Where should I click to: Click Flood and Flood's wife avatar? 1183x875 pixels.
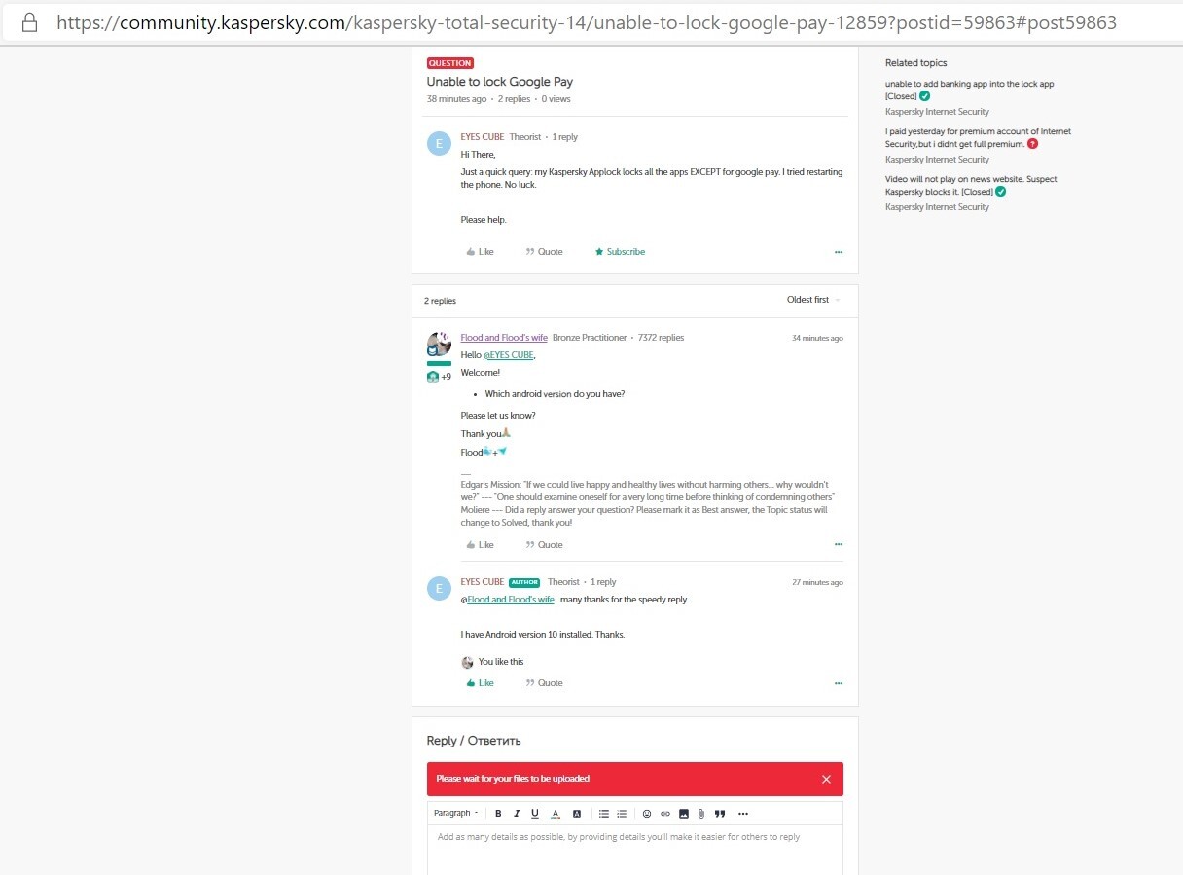click(439, 345)
